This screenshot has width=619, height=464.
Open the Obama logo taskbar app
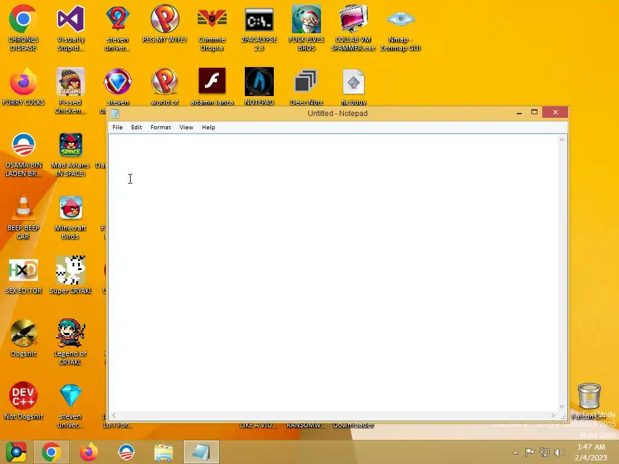[x=126, y=452]
